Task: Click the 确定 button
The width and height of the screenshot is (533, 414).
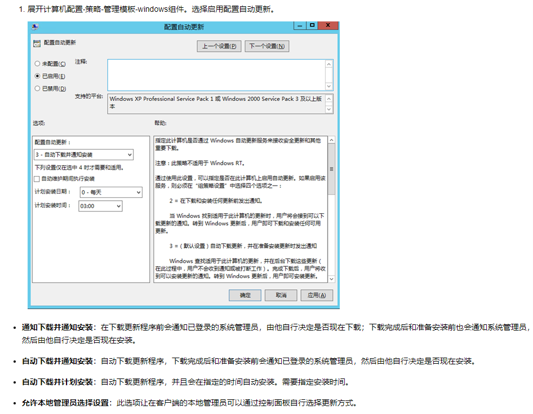Action: point(245,296)
